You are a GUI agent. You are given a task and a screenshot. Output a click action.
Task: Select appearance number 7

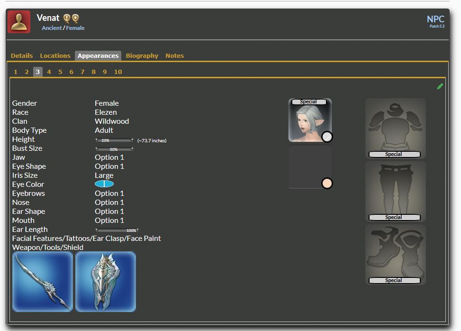pyautogui.click(x=82, y=72)
